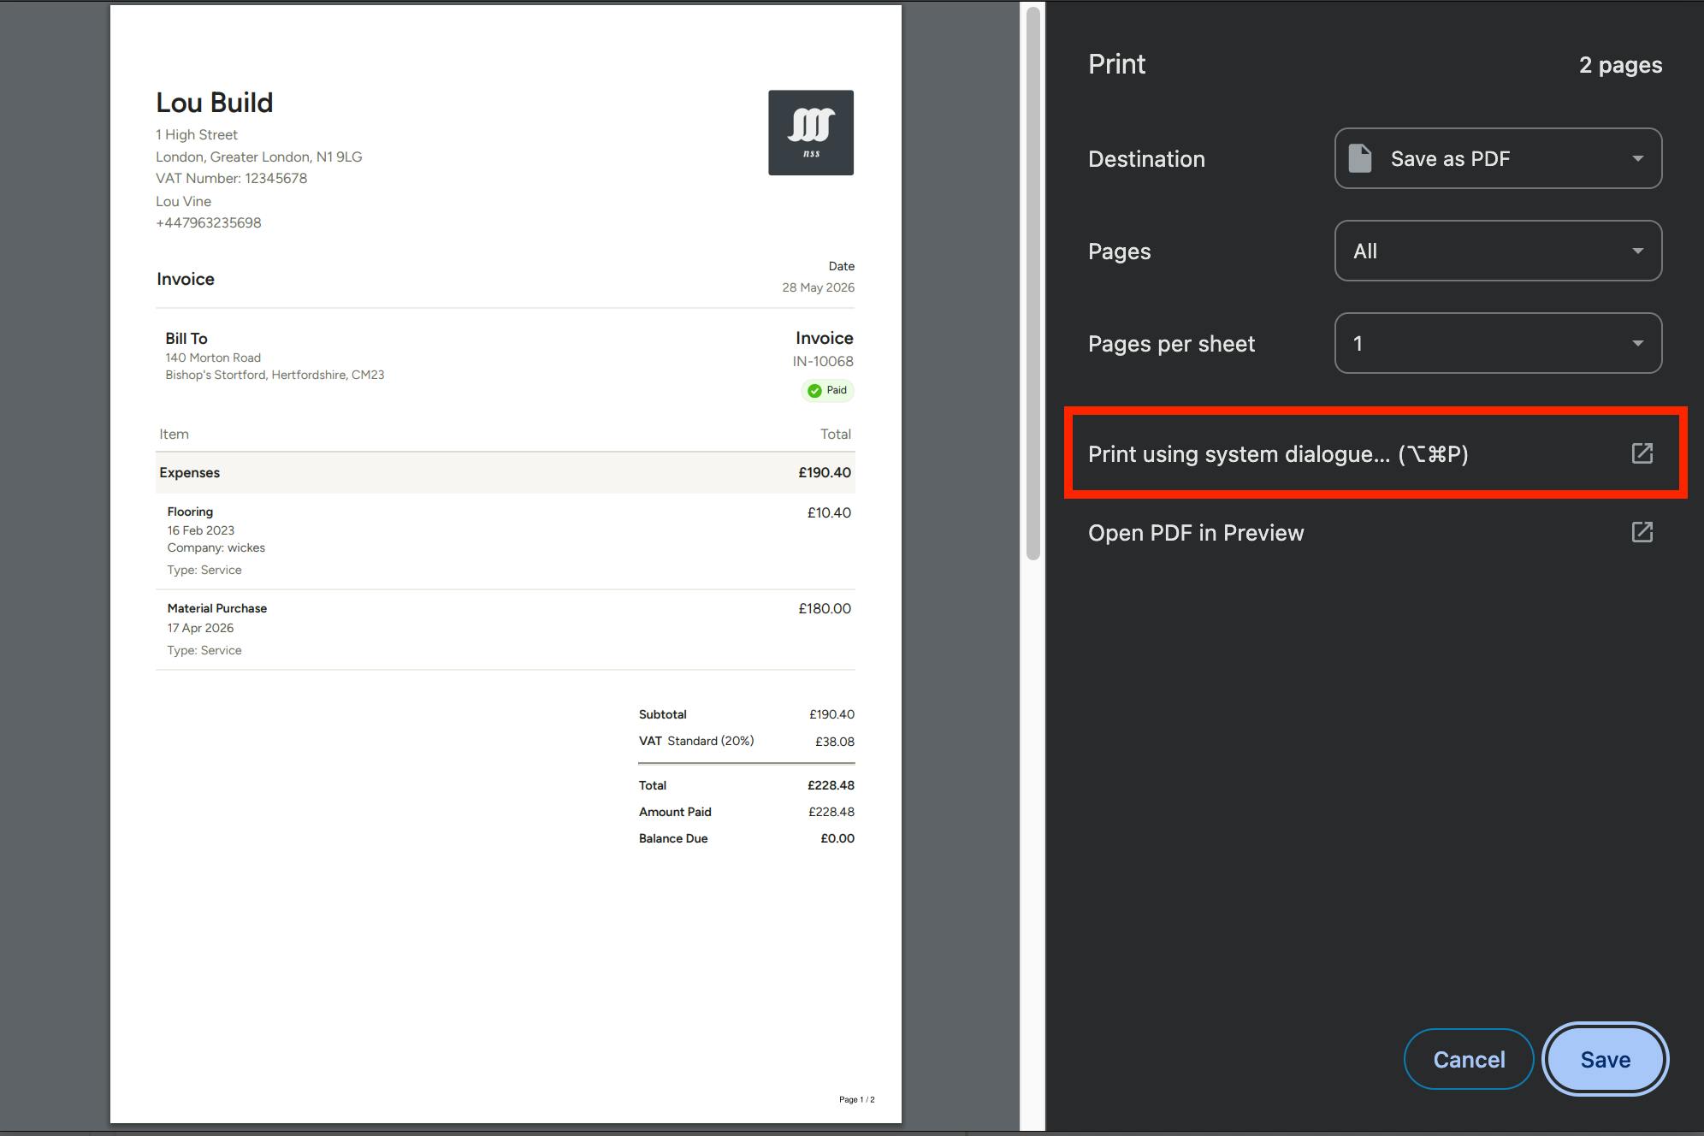Click the Page 1 / 2 footer
The image size is (1704, 1136).
pyautogui.click(x=856, y=1099)
